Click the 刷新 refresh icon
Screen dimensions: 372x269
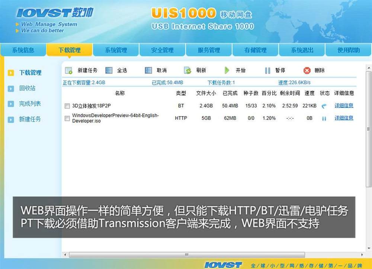coord(187,70)
